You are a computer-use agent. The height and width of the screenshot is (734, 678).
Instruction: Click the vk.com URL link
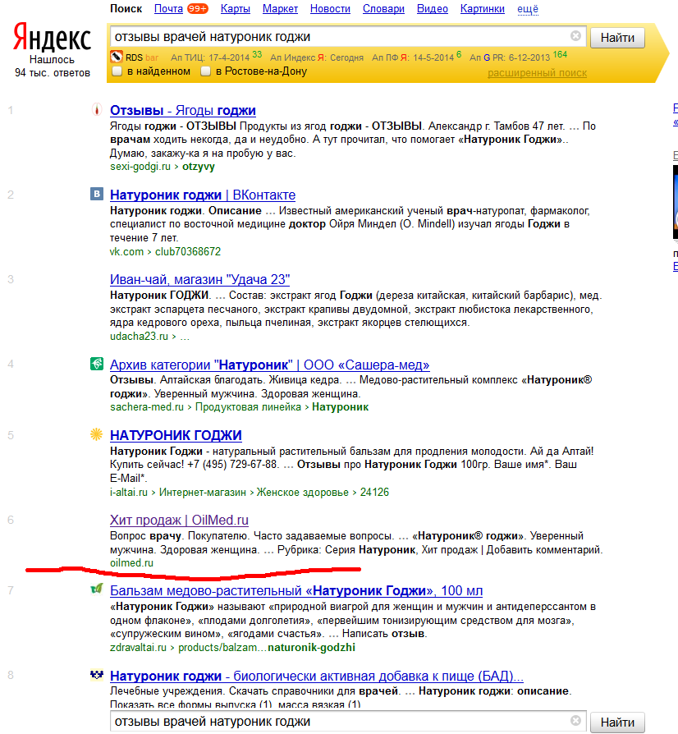[x=126, y=251]
